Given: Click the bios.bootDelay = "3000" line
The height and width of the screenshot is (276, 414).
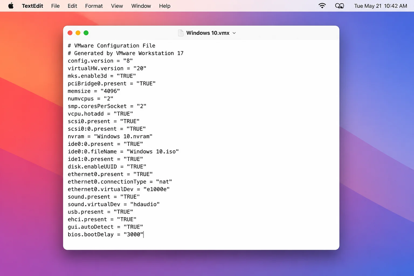Looking at the screenshot, I should (106, 234).
